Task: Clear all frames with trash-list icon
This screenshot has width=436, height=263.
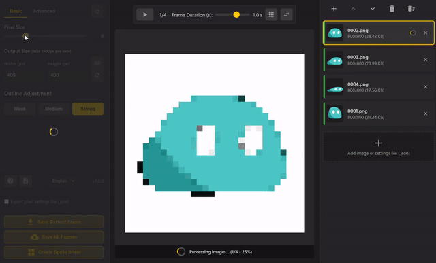Action: pyautogui.click(x=411, y=9)
